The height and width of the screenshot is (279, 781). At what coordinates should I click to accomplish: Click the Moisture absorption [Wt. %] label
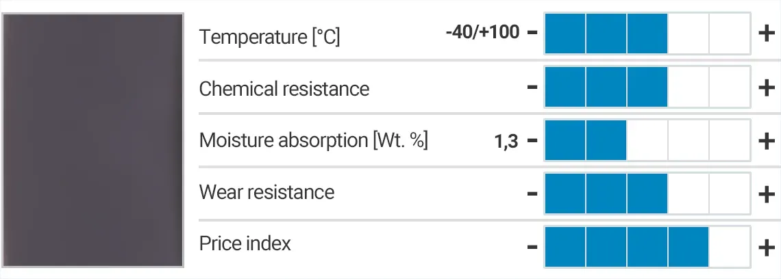pyautogui.click(x=313, y=141)
